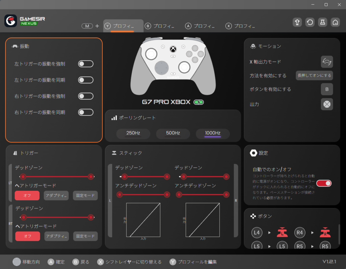Collapse LT ヘアトリガーモード section

coord(17,186)
